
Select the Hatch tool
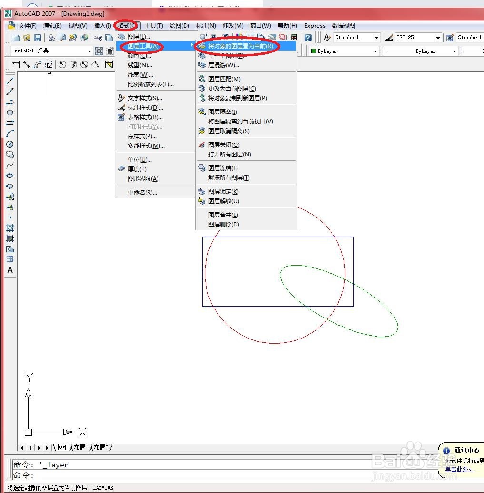10,228
